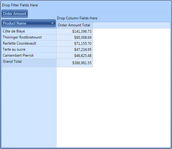Select the Côte de Blaye row
This screenshot has height=149, width=172.
pos(29,31)
